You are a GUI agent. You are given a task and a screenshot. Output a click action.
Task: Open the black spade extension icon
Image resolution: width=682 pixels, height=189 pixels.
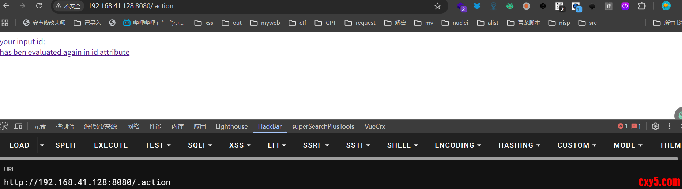coord(592,6)
